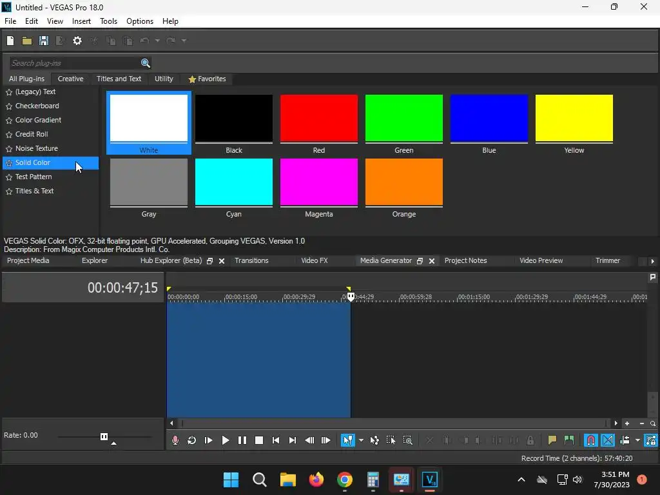Image resolution: width=660 pixels, height=495 pixels.
Task: Select Credit Roll in plug-in list
Action: 32,134
